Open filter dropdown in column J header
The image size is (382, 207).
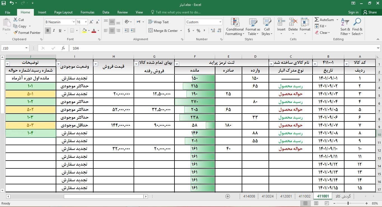(x=8, y=64)
